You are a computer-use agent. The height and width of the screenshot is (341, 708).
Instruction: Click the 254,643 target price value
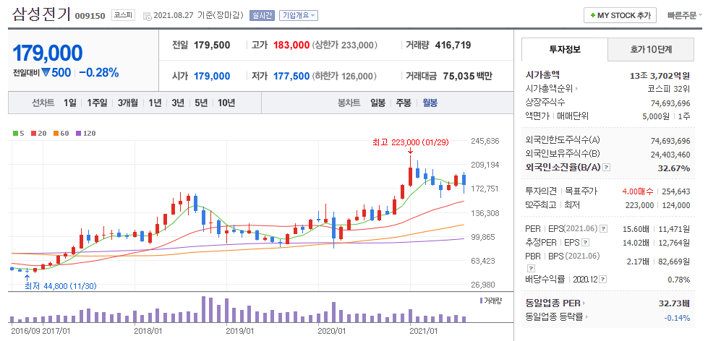675,191
